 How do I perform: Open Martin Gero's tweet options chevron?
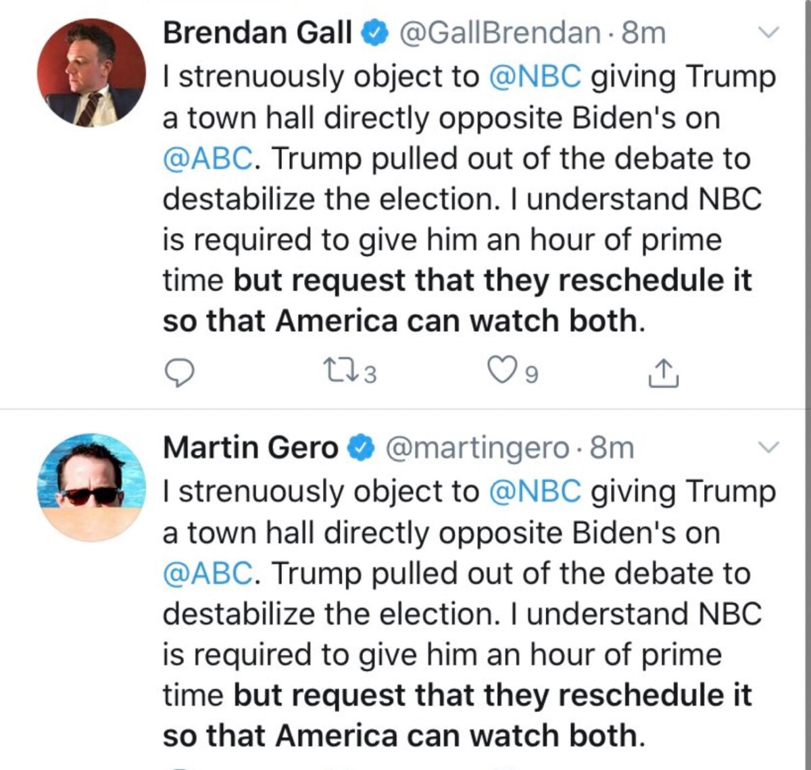click(769, 447)
